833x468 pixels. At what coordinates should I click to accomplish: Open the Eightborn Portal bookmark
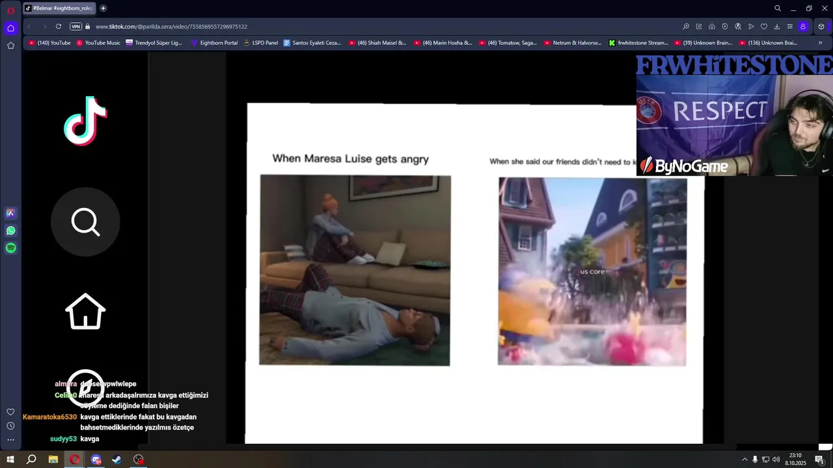(214, 43)
